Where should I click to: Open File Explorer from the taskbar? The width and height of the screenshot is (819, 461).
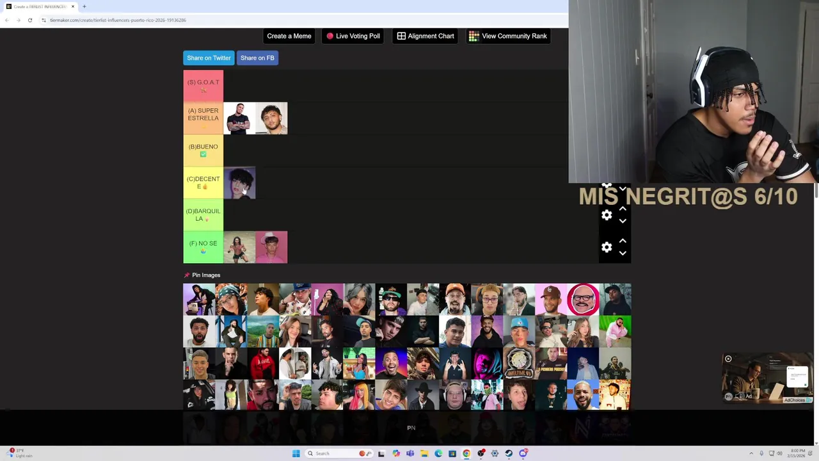click(x=424, y=453)
